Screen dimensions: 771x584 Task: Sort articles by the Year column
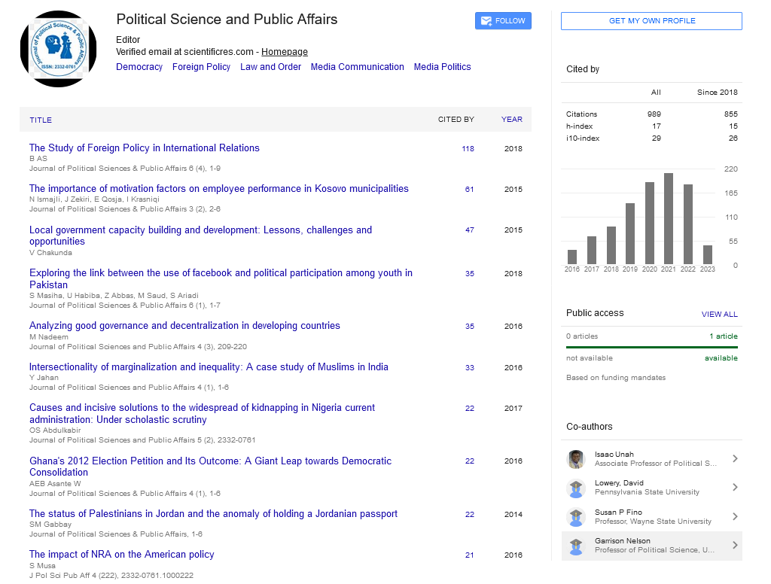click(x=511, y=120)
